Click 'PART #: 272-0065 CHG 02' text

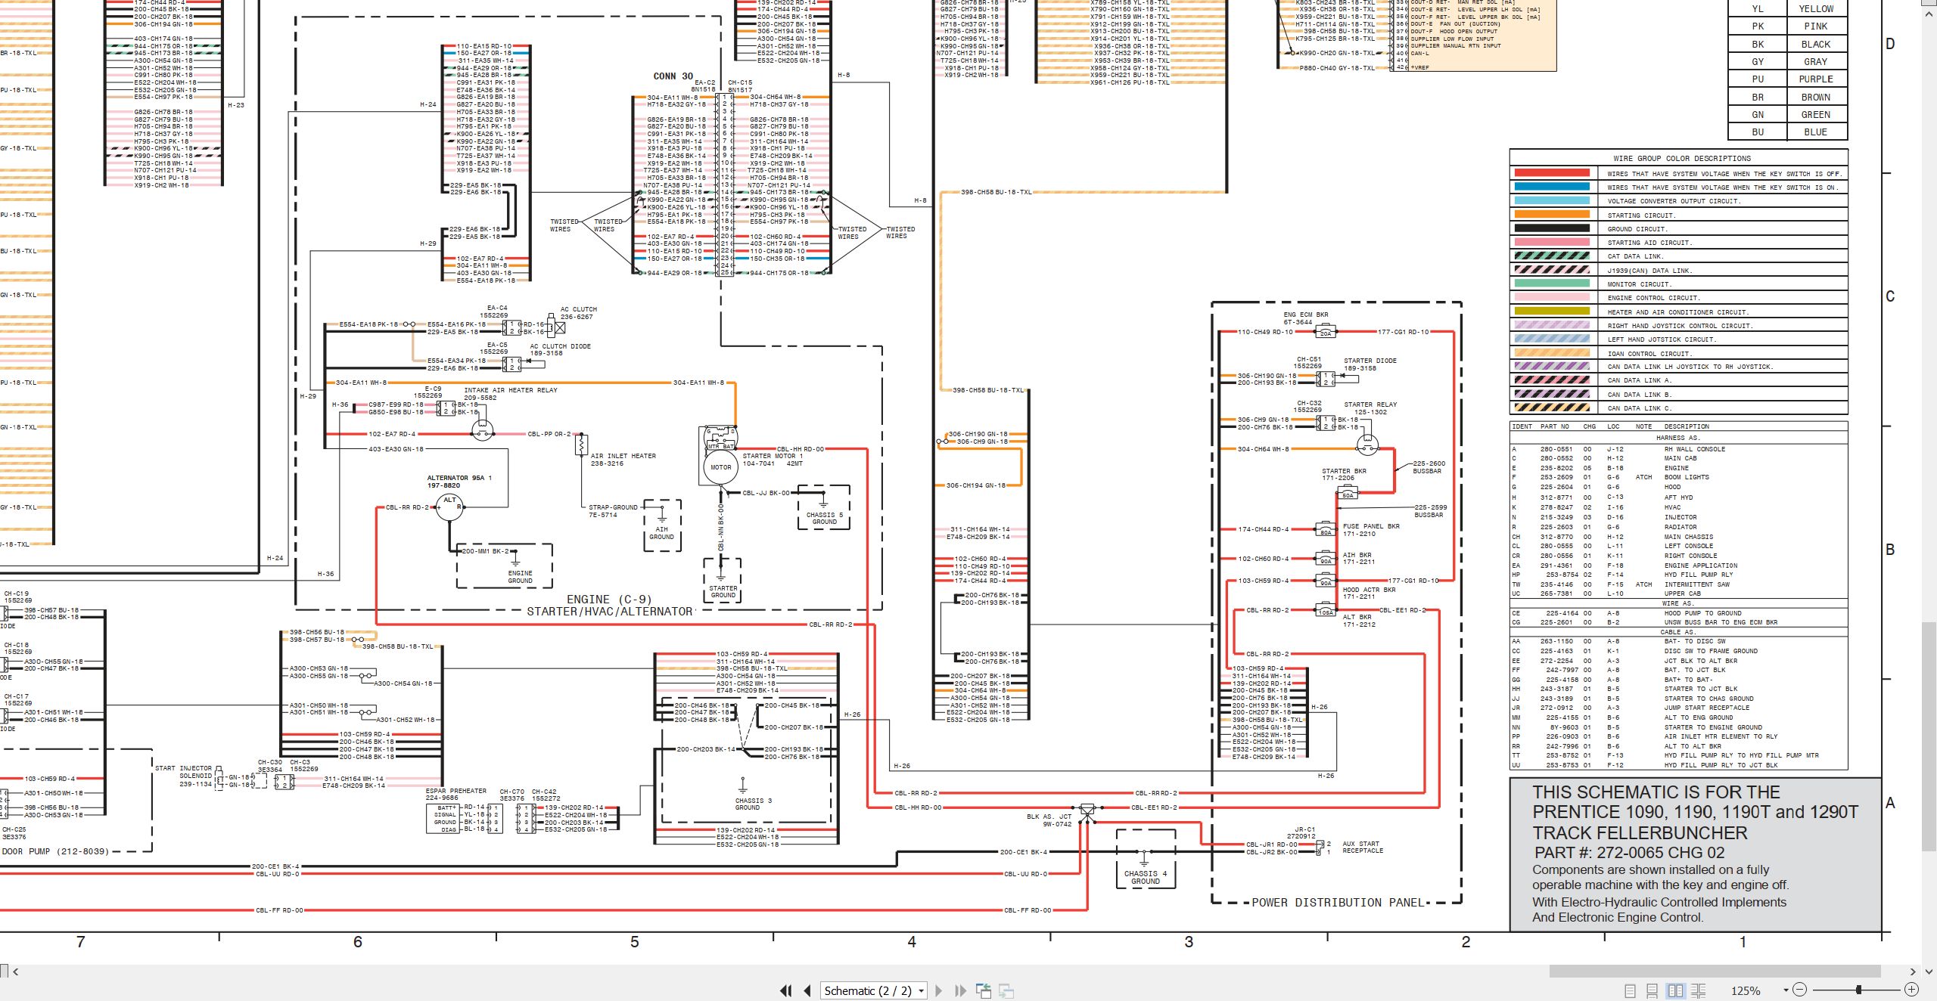tap(1629, 852)
